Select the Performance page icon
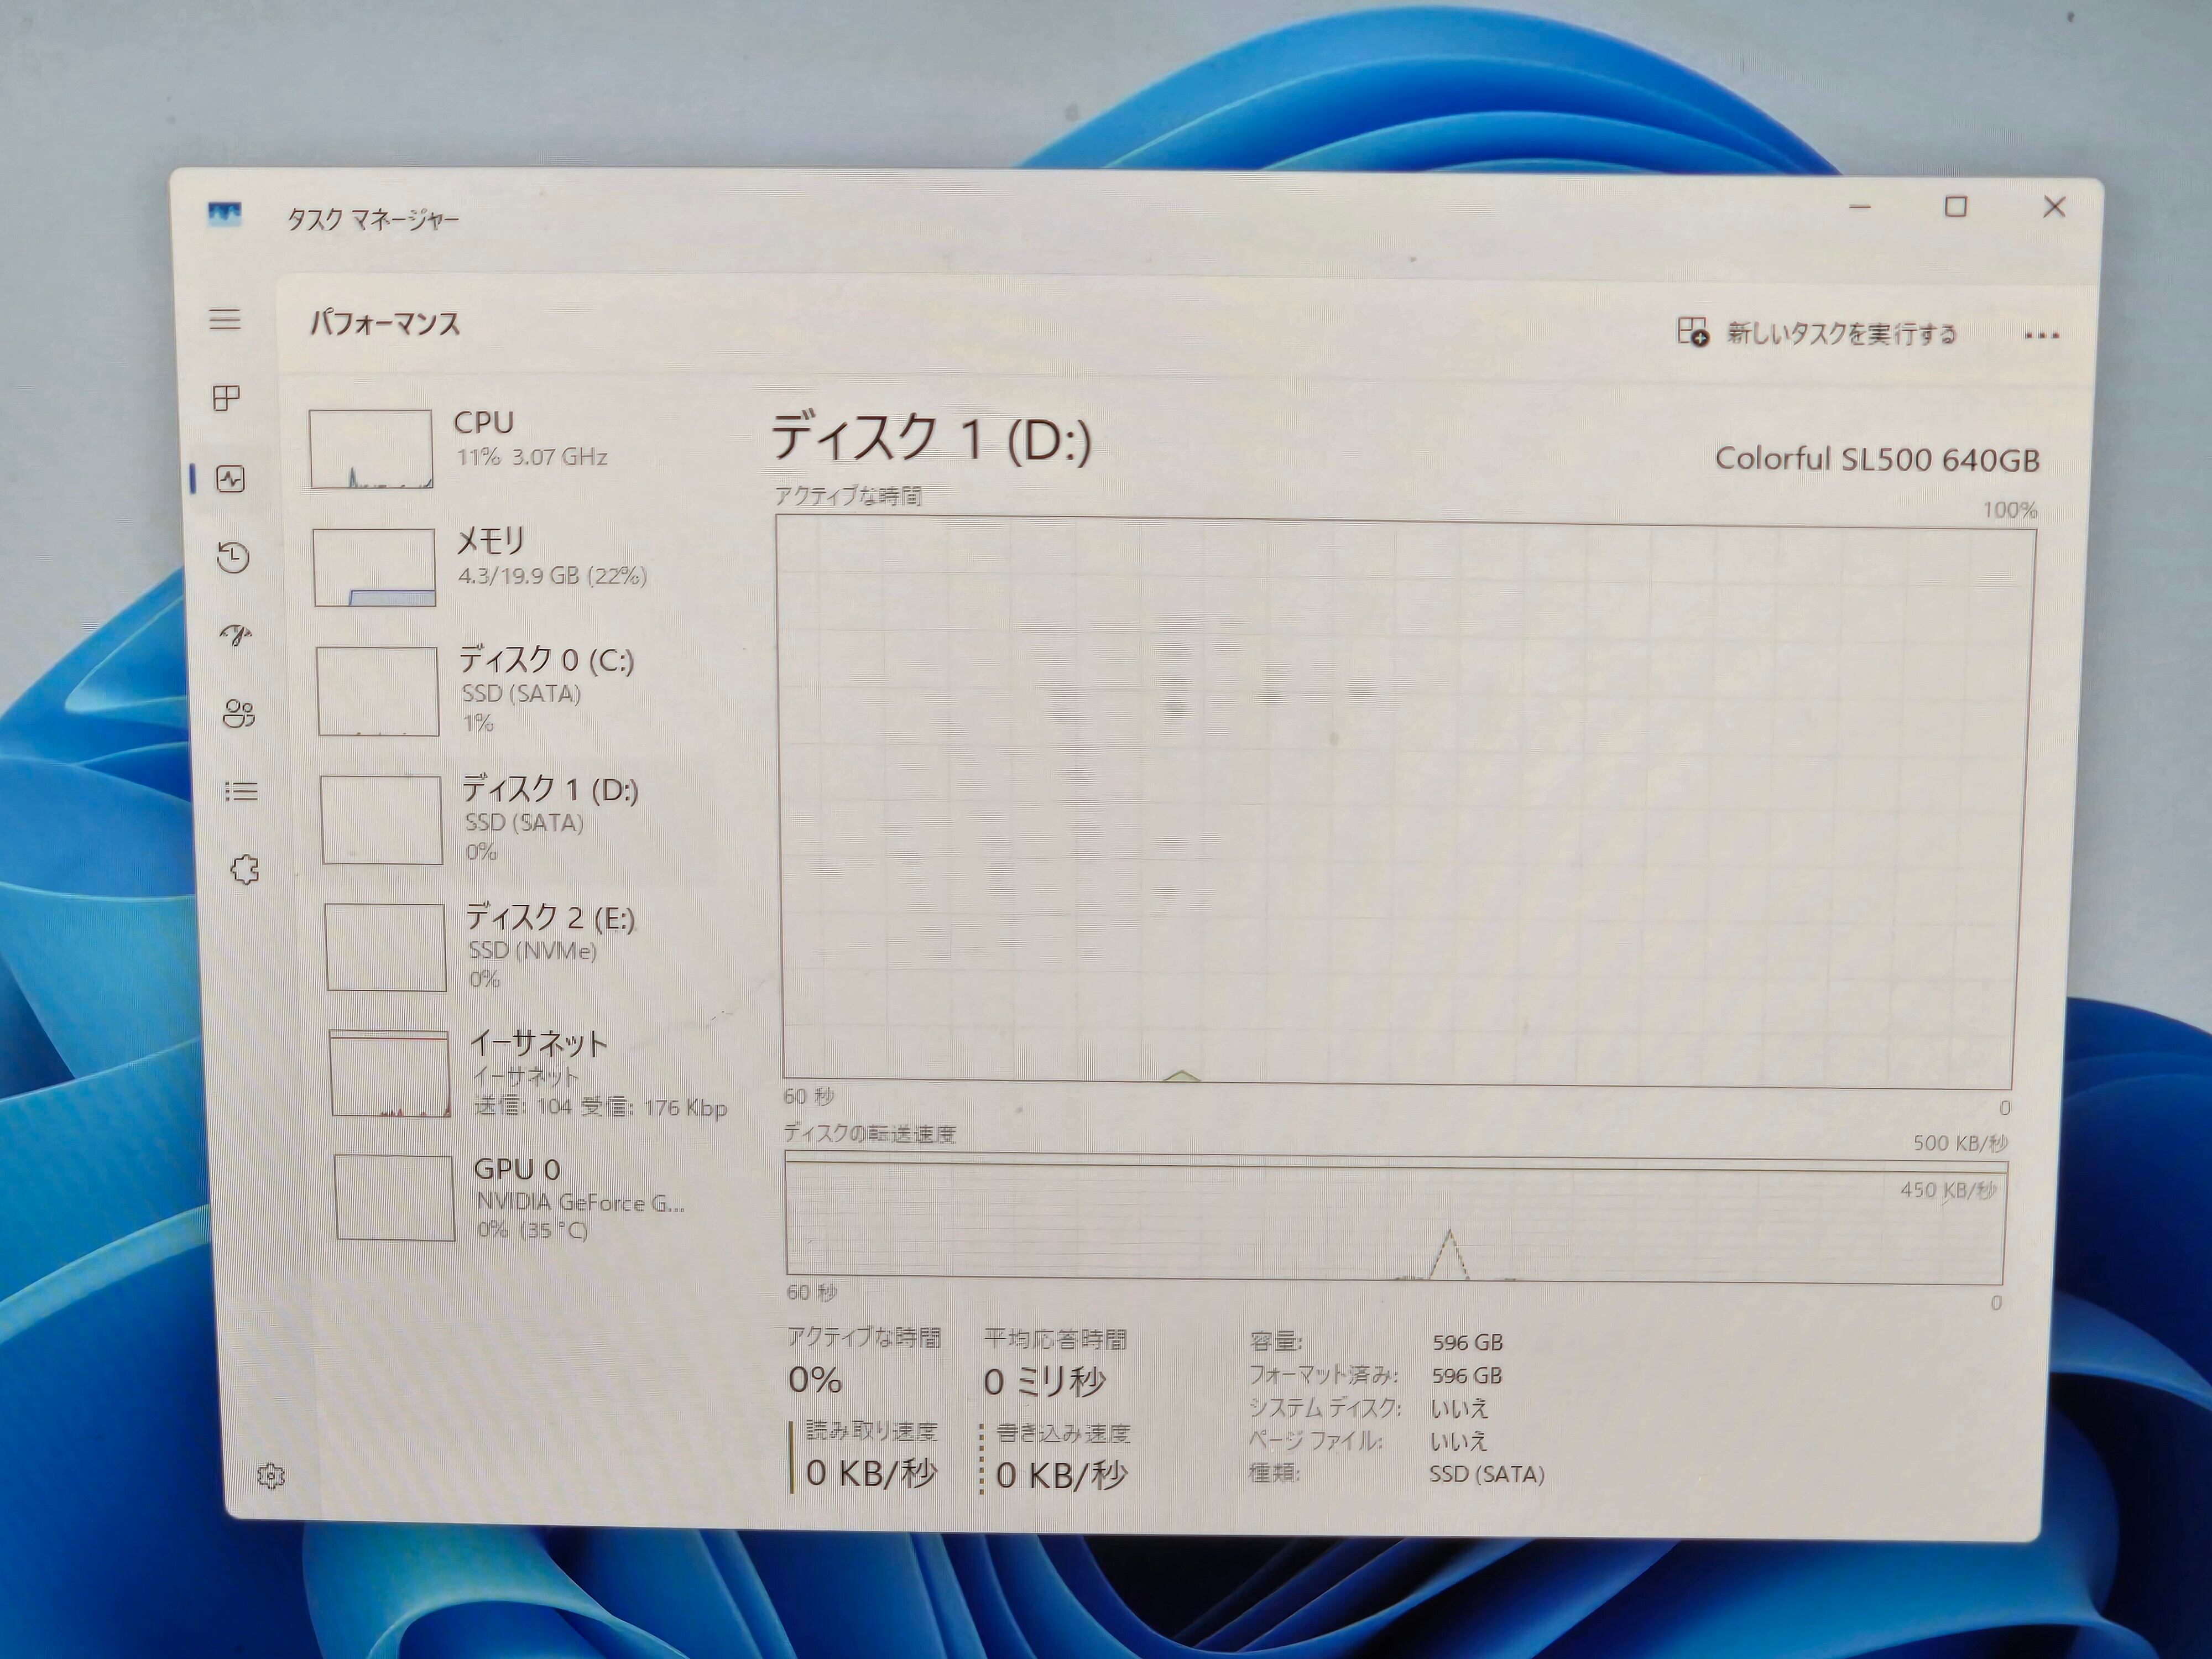Screen dimensions: 2212x1659 point(231,479)
